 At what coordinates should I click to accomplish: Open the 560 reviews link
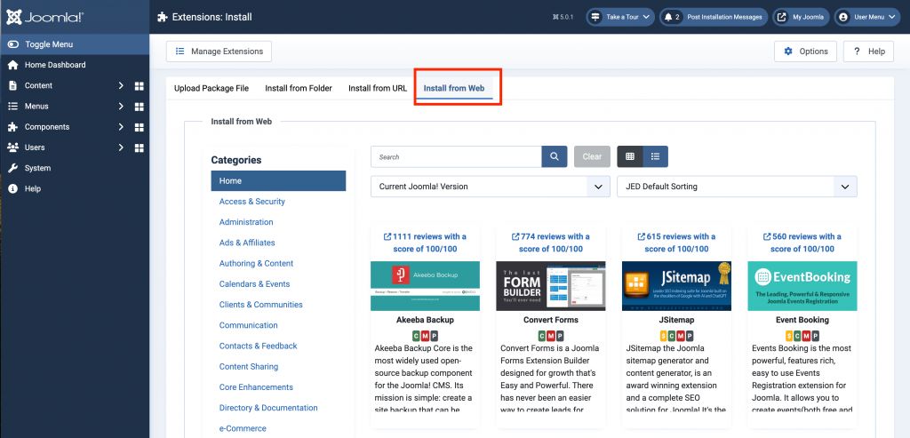pos(802,243)
